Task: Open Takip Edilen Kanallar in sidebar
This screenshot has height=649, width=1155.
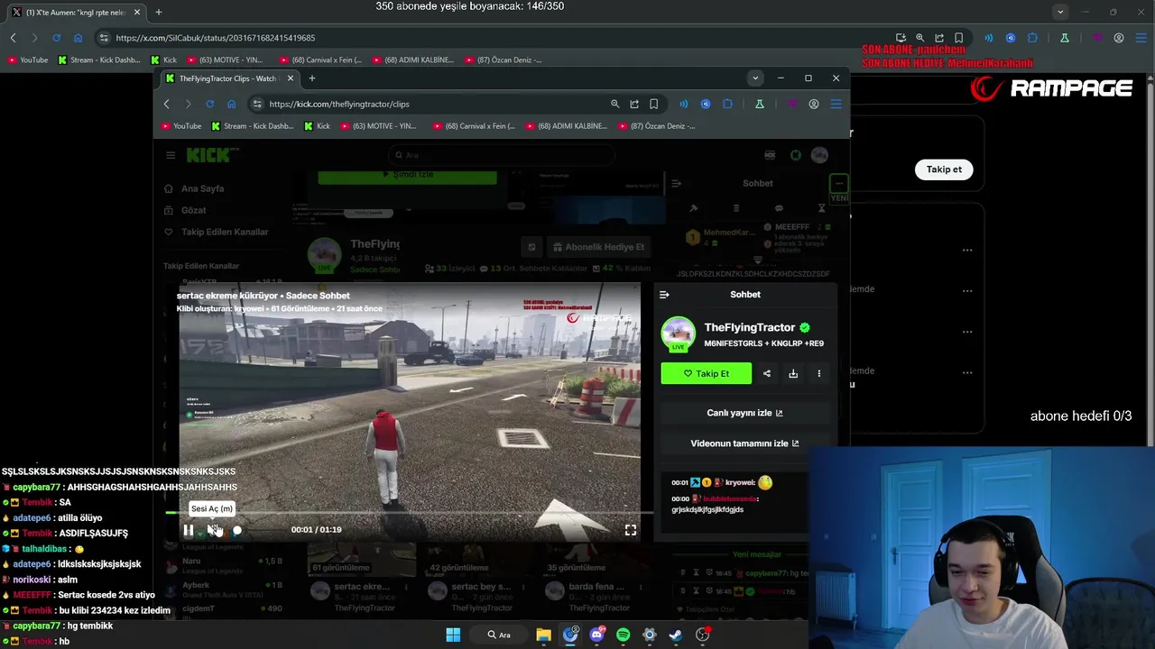Action: [x=217, y=232]
